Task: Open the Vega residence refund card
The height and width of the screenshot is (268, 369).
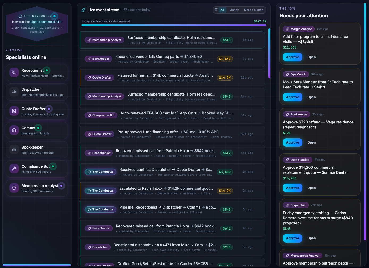Action: [x=312, y=142]
